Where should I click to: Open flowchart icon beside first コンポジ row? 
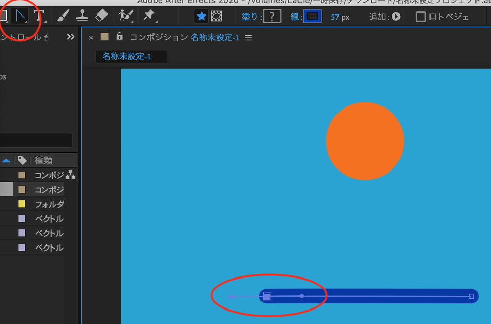(70, 175)
